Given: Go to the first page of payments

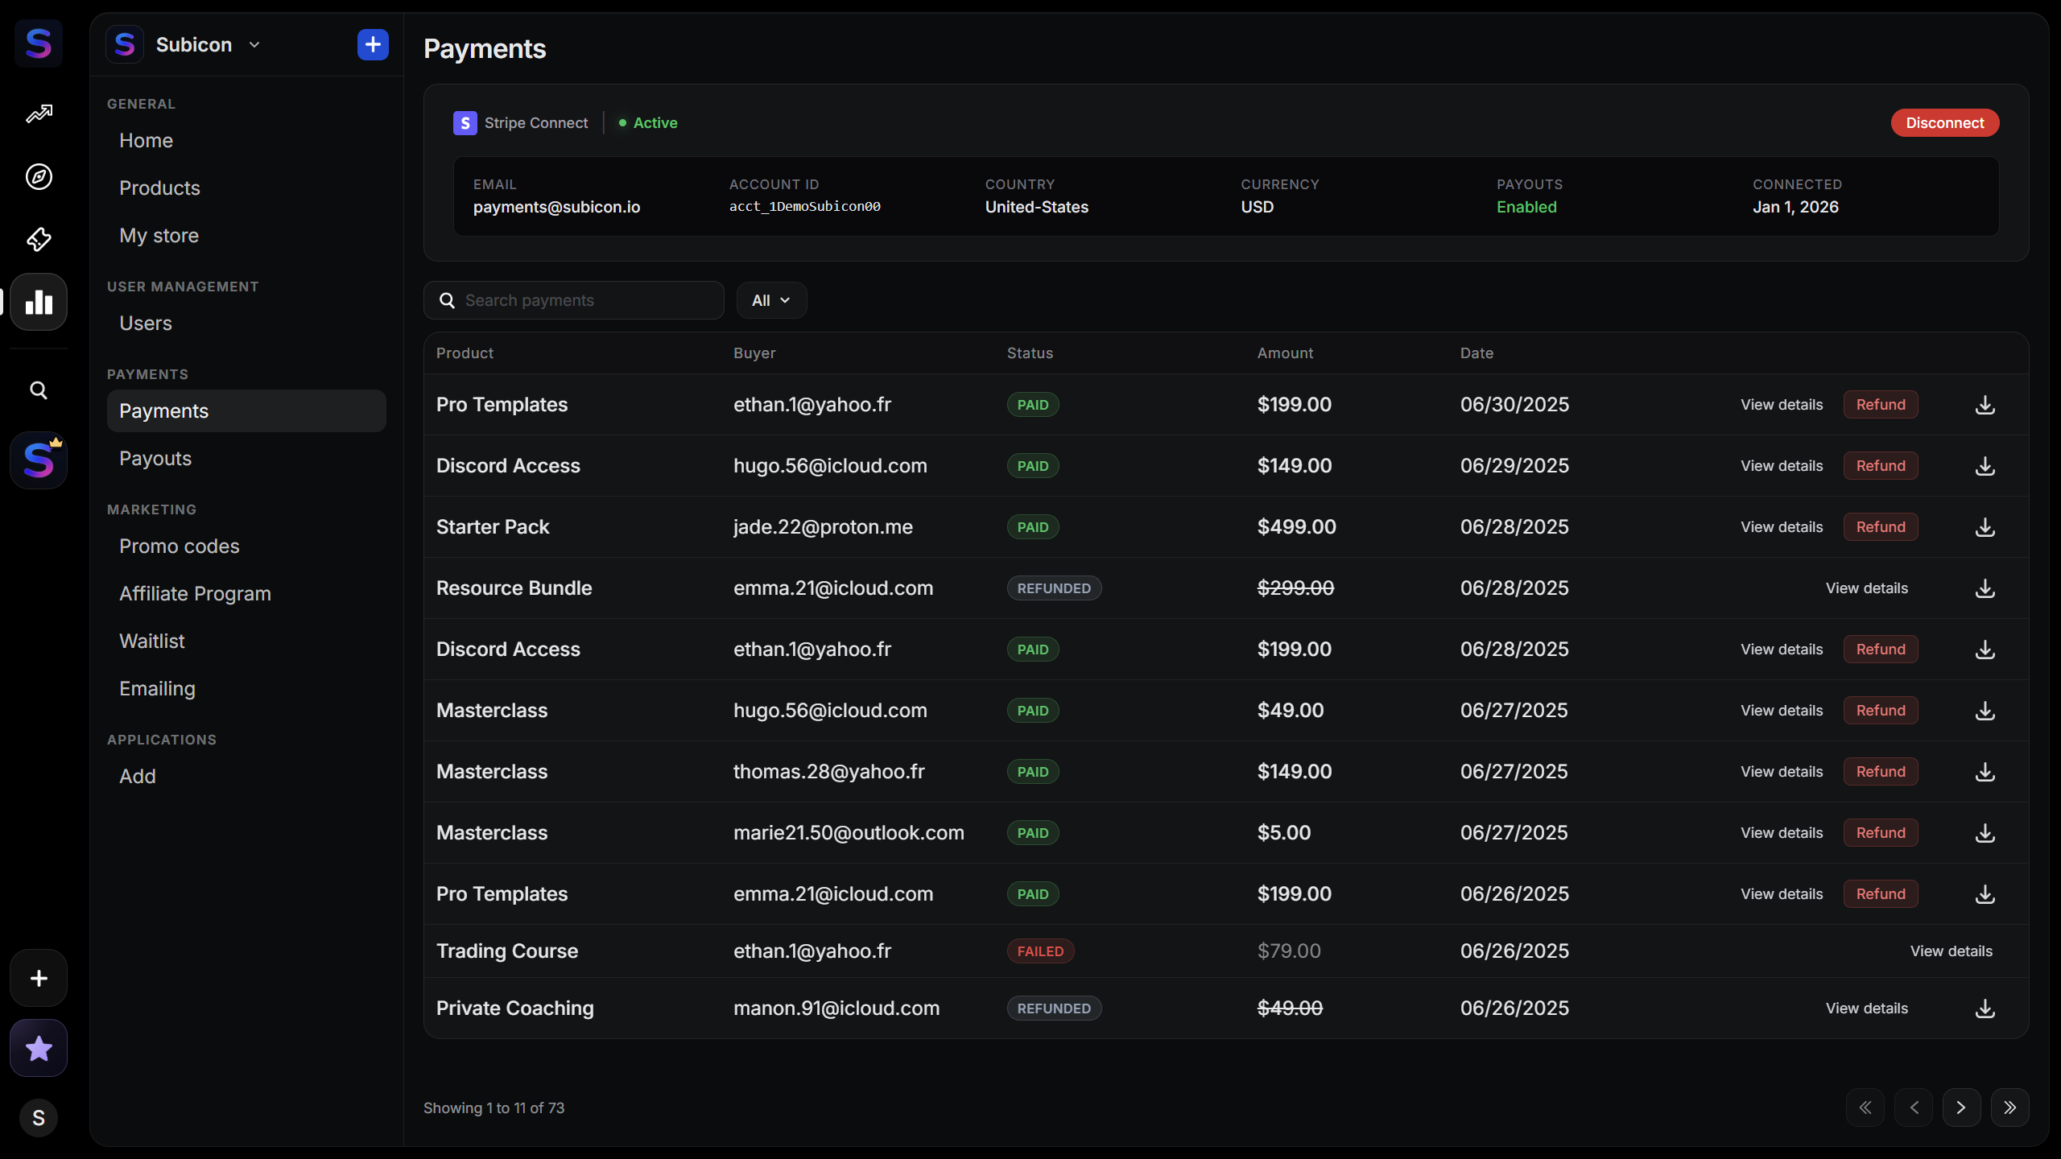Looking at the screenshot, I should click(x=1865, y=1107).
